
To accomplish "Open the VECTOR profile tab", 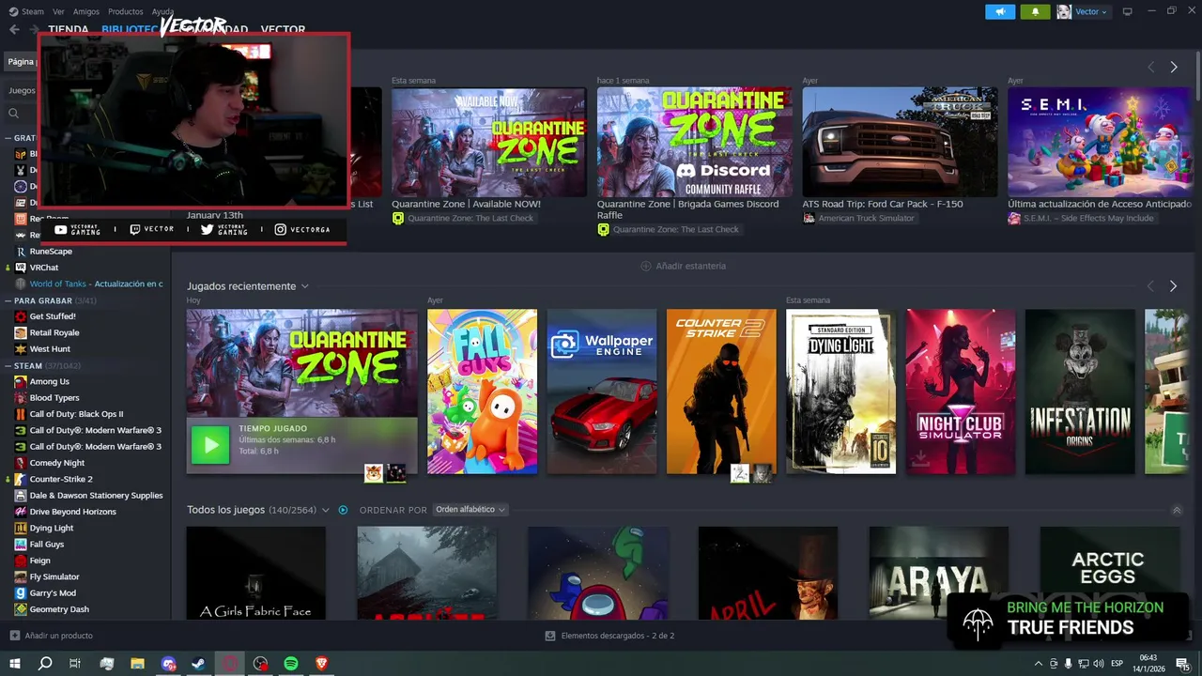I will click(x=283, y=30).
